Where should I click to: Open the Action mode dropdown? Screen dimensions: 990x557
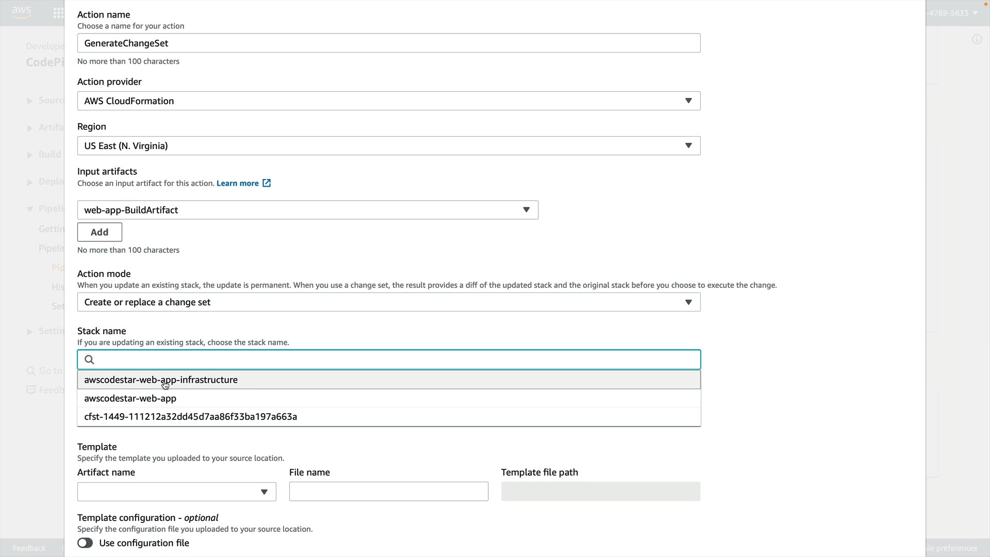tap(388, 302)
